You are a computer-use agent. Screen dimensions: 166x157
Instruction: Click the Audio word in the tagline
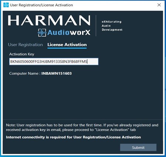tap(106, 26)
